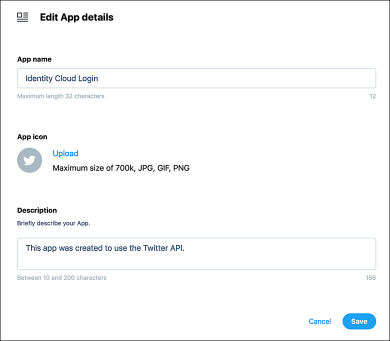This screenshot has width=390, height=341.
Task: Click the app name character counter '12'
Action: point(372,96)
